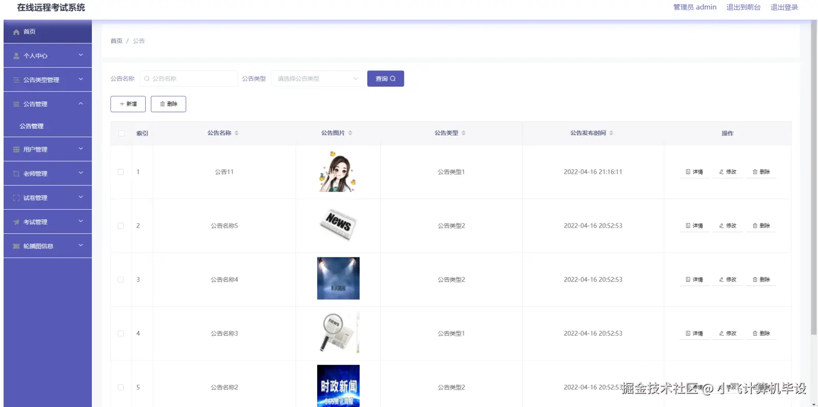Viewport: 818px width, 407px height.
Task: Click 删除 for 公告11 row
Action: 761,172
